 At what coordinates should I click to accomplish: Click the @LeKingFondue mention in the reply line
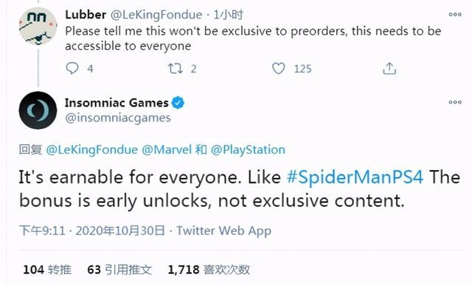coord(91,149)
